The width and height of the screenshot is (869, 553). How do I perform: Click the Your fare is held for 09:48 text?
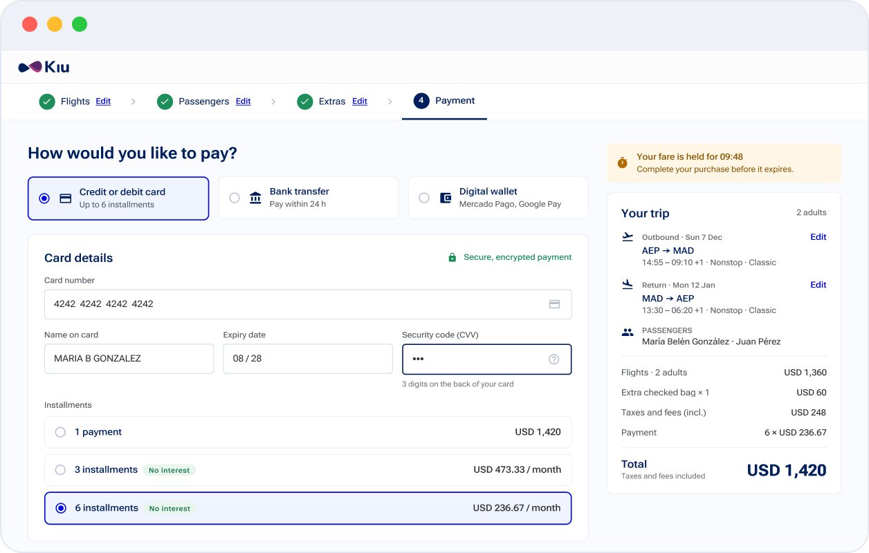tap(690, 157)
